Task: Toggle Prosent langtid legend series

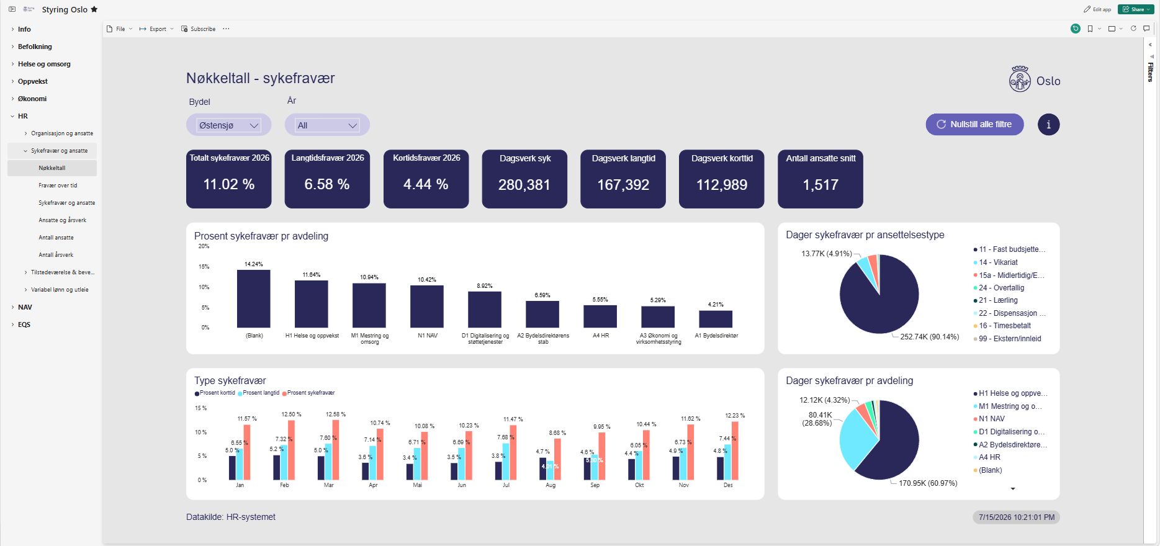Action: 259,393
